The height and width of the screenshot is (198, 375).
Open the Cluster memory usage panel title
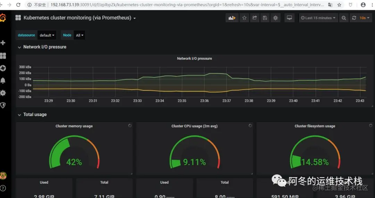tap(74, 126)
